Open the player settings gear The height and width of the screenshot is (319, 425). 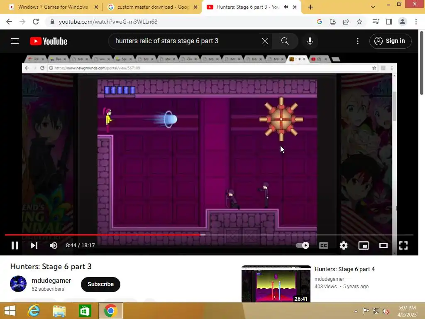pos(343,245)
